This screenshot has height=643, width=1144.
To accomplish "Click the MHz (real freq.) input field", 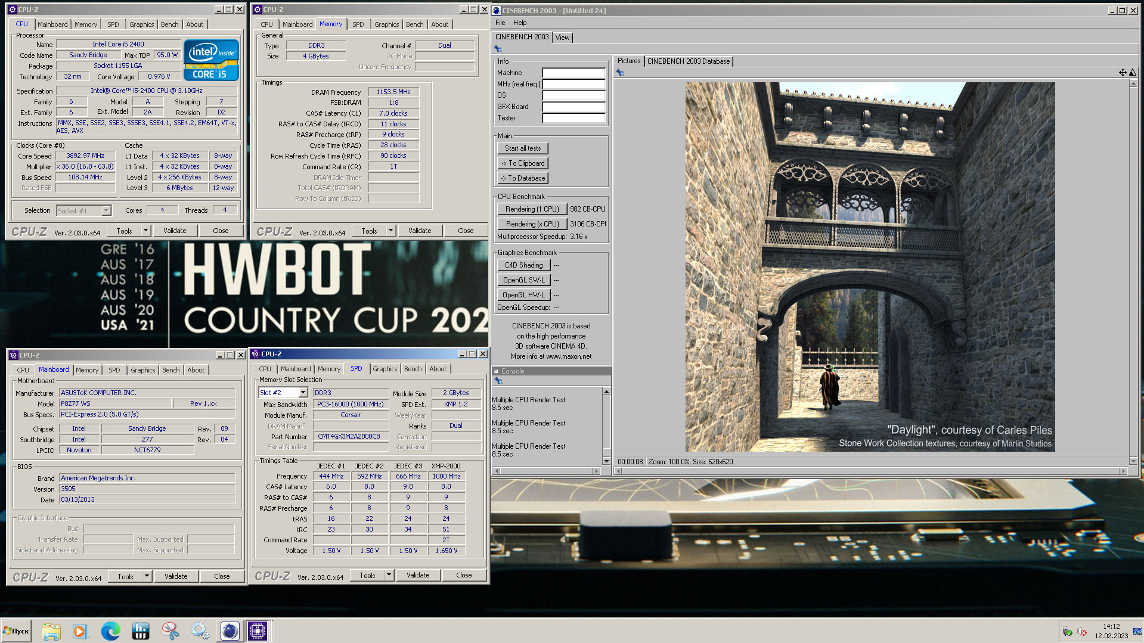I will tap(573, 84).
